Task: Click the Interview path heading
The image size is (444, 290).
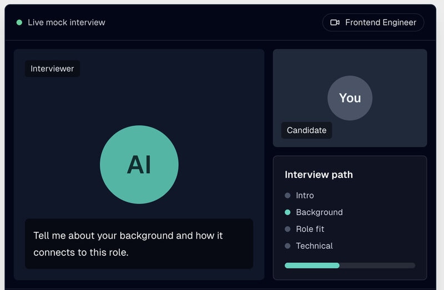Action: coord(319,175)
